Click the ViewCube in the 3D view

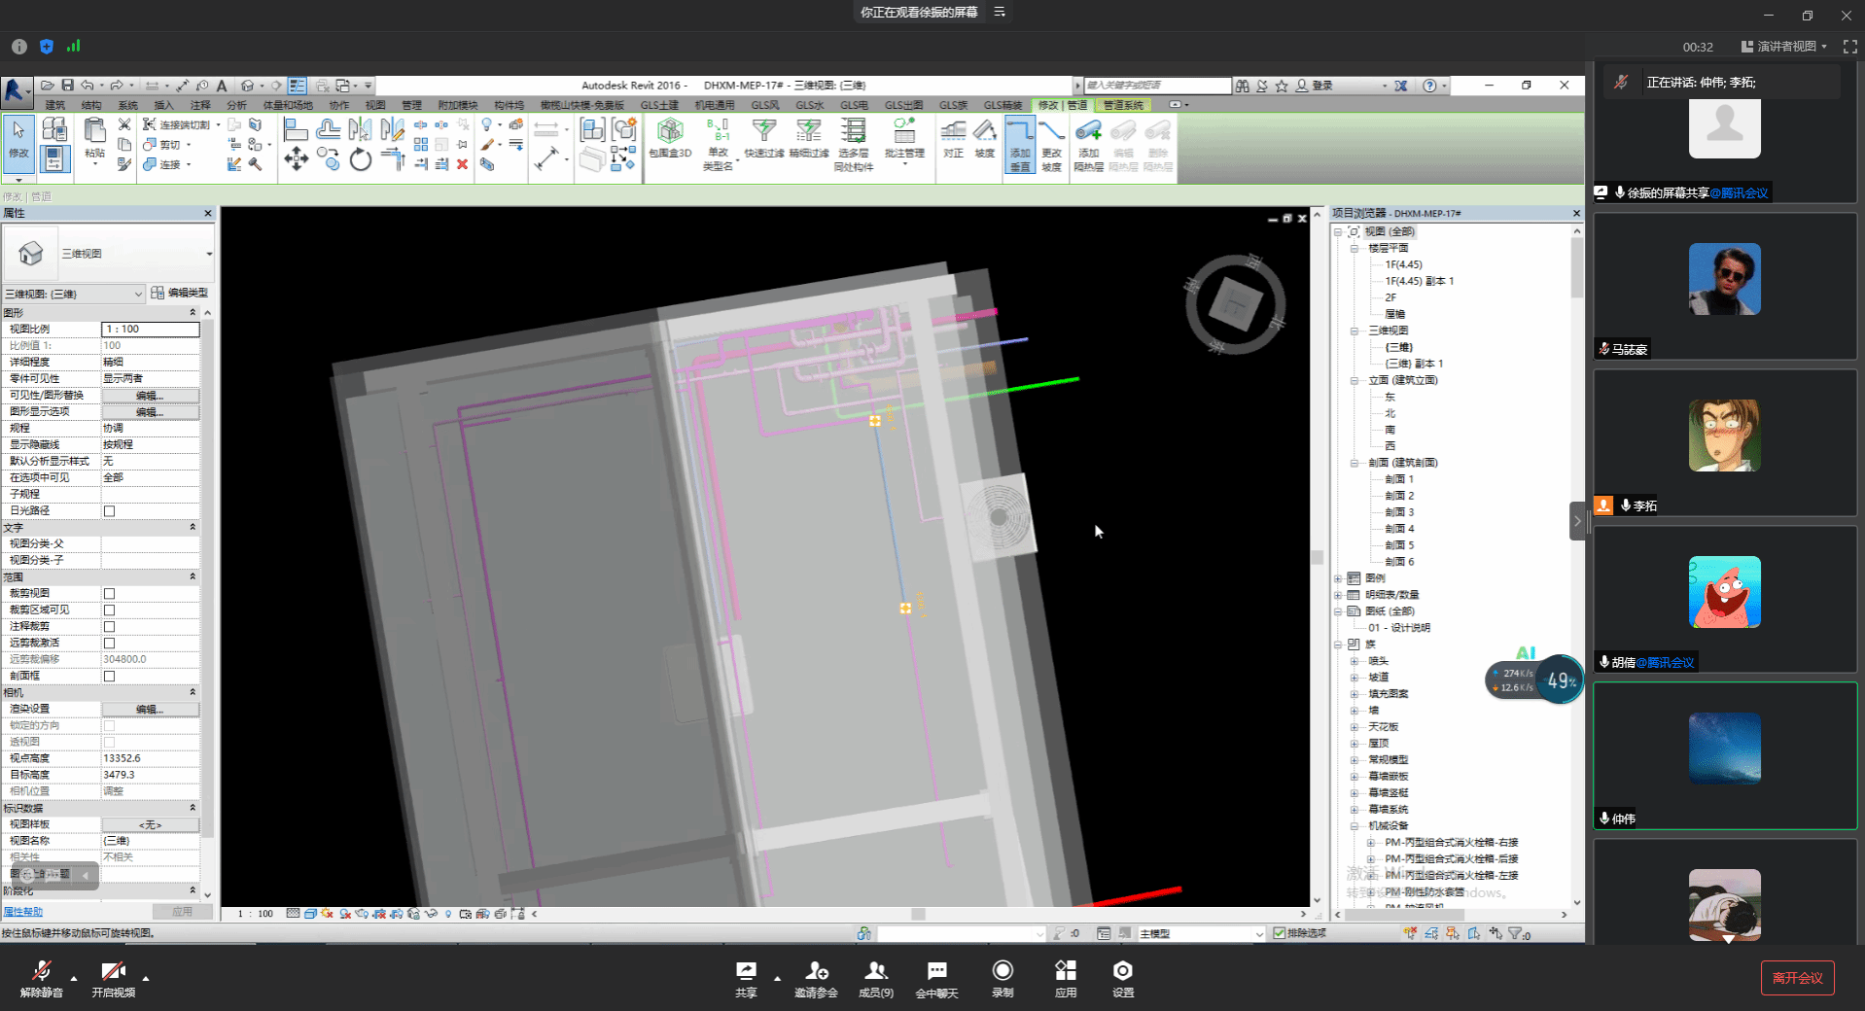tap(1235, 304)
